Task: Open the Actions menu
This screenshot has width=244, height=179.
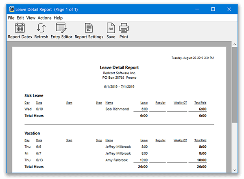Action: [44, 18]
